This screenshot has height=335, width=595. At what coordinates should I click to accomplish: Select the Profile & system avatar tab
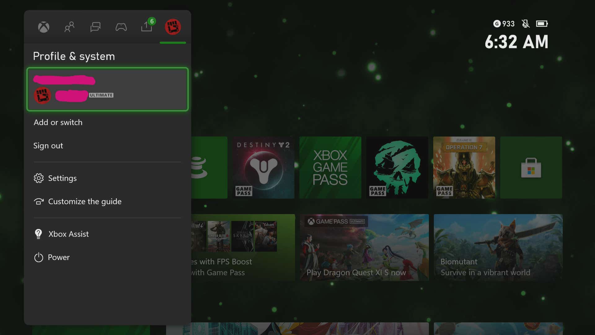click(173, 27)
